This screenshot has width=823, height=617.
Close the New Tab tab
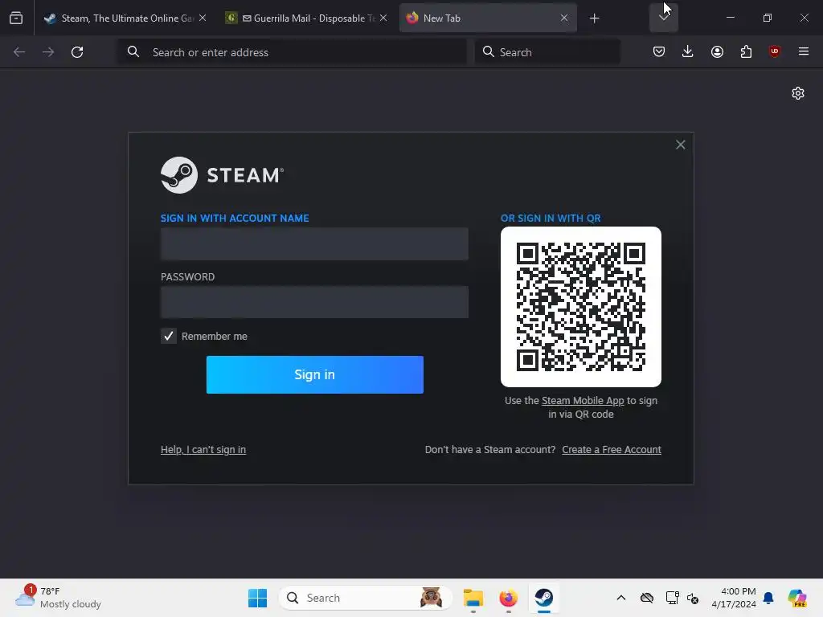click(x=564, y=18)
